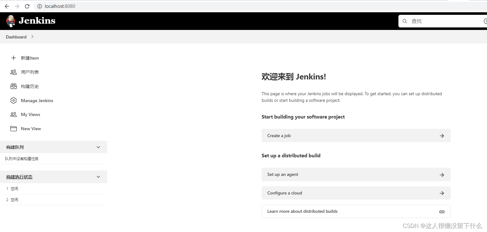This screenshot has height=232, width=487.
Task: Click the Set up a distributed build heading
Action: (291, 156)
